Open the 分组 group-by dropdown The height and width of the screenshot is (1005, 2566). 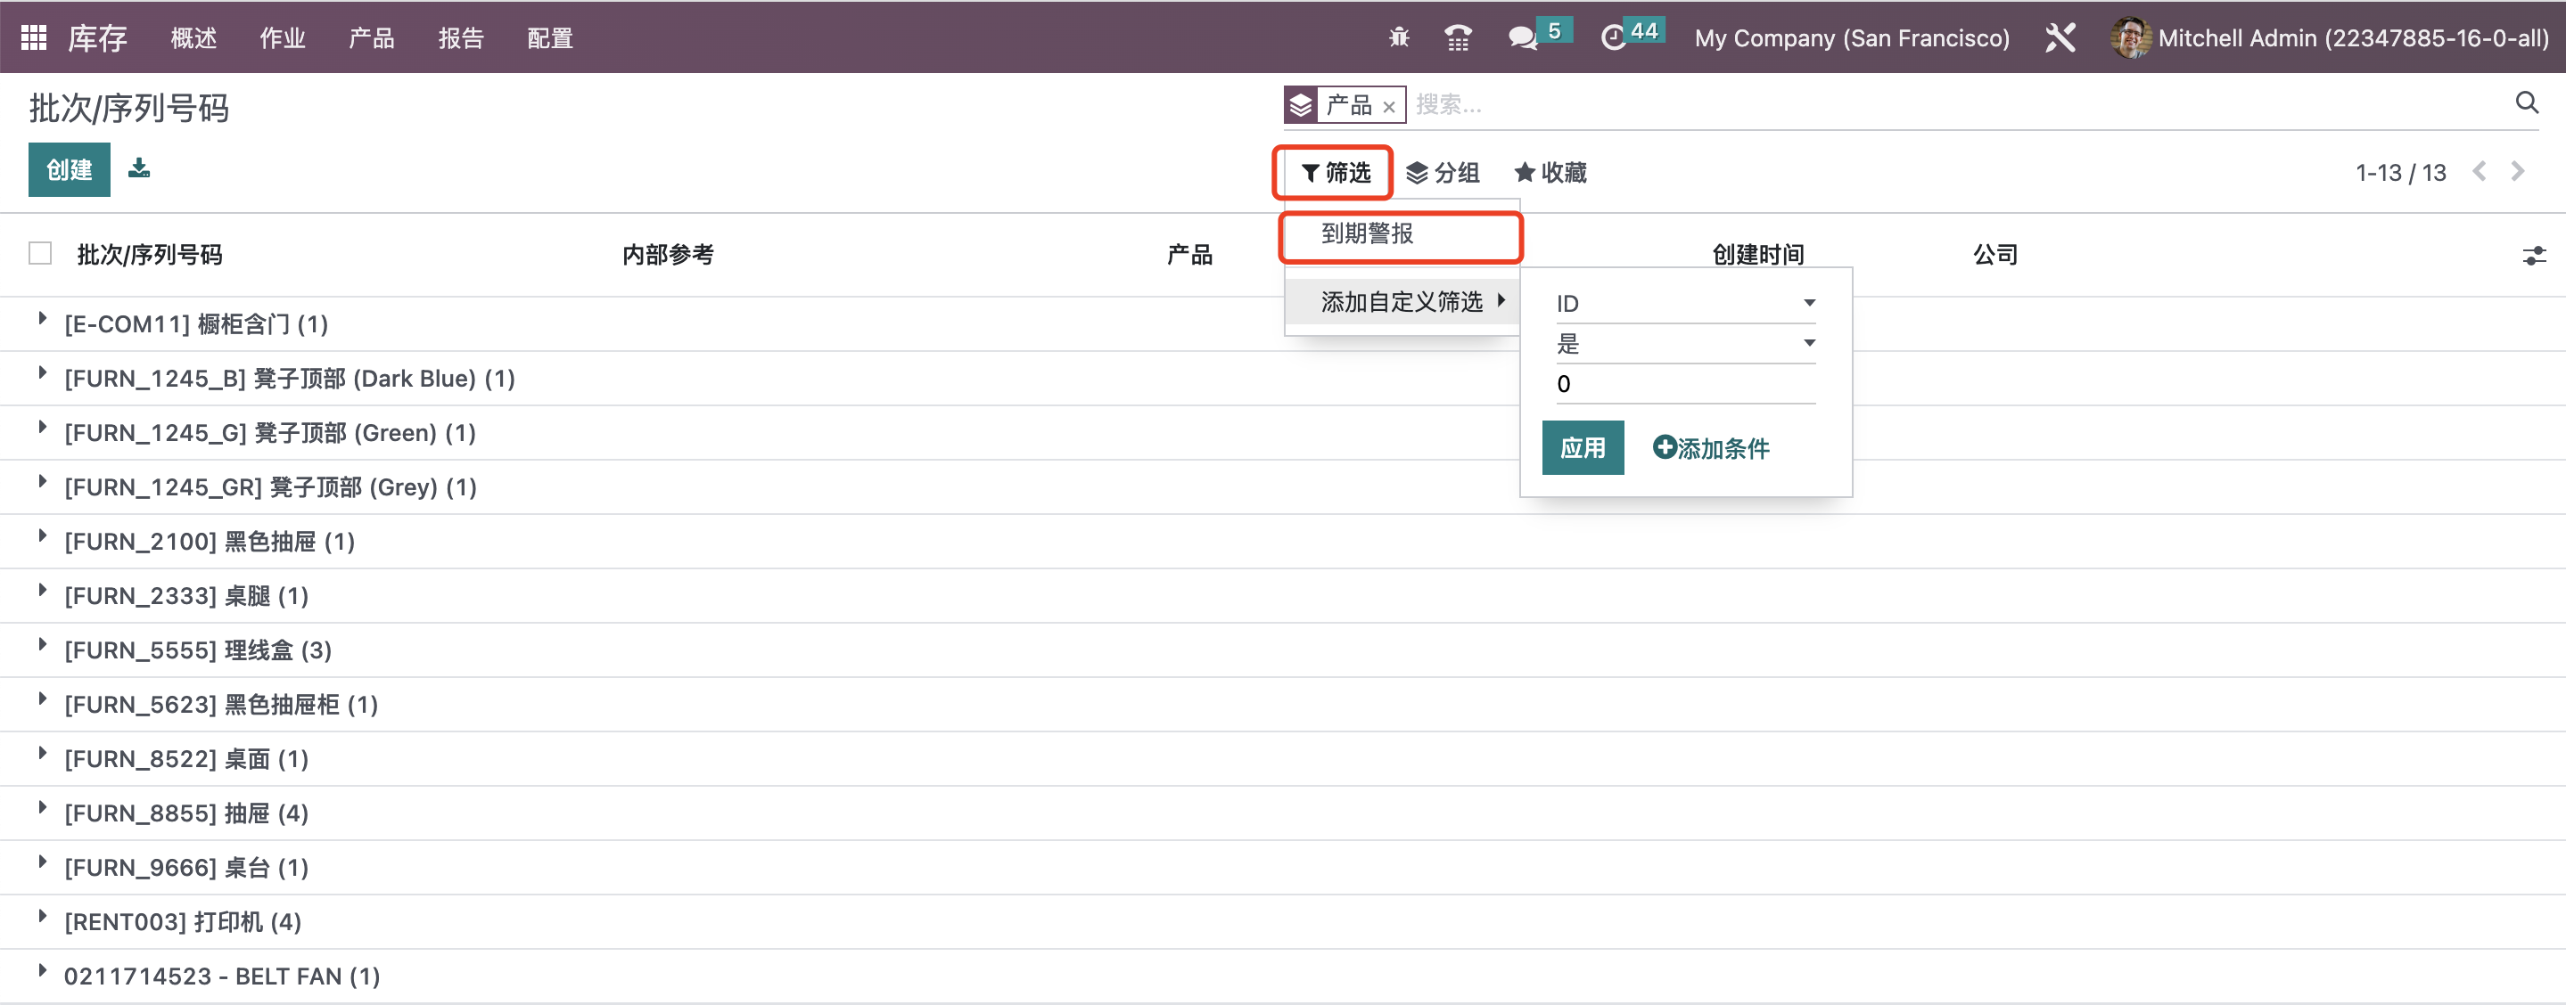[1442, 172]
